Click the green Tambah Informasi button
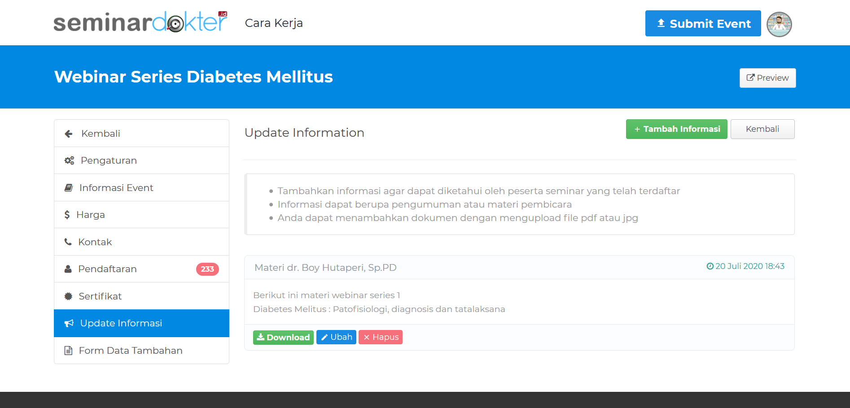 tap(676, 129)
